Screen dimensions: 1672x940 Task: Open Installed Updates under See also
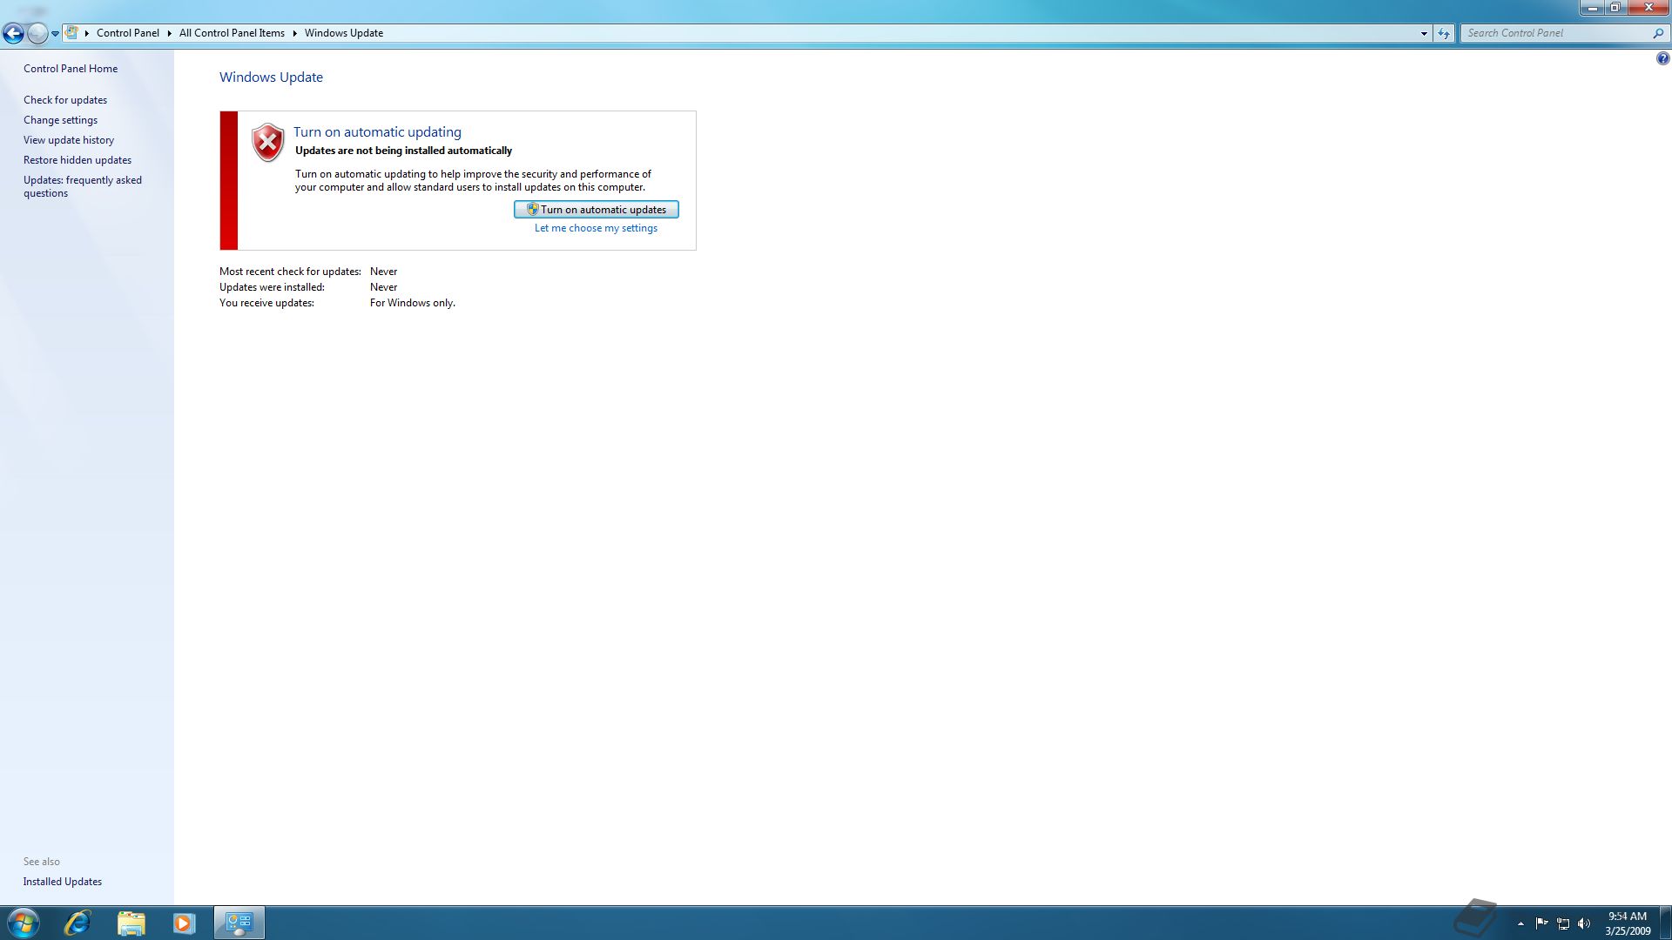(63, 882)
